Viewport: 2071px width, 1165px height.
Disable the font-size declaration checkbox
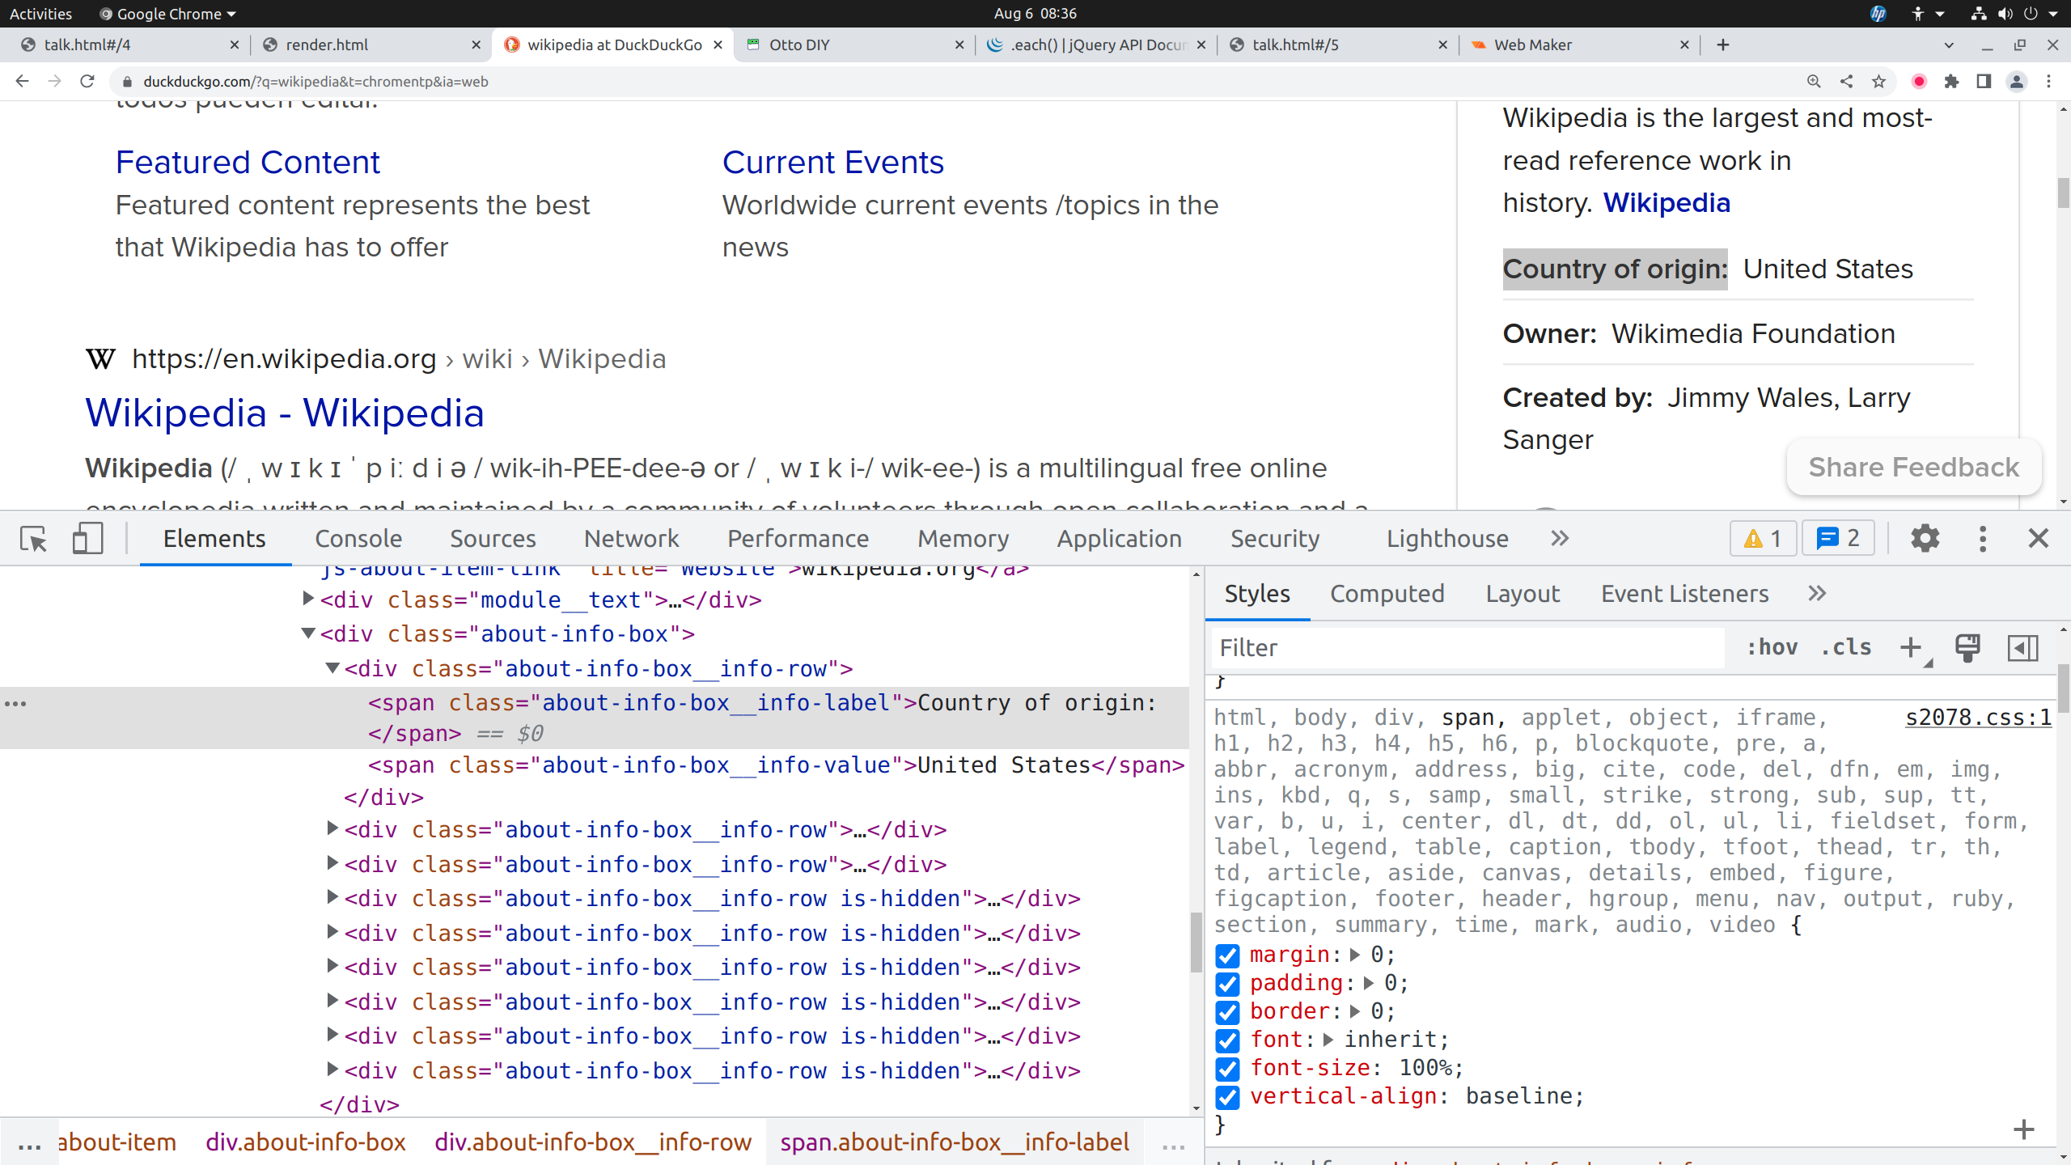(x=1227, y=1069)
